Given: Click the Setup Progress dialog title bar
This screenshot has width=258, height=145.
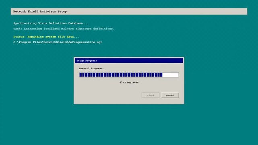Looking at the screenshot, I should [x=129, y=60].
